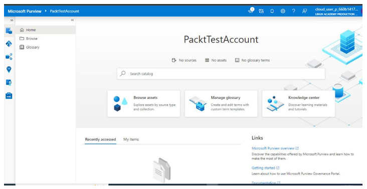This screenshot has width=367, height=189.
Task: Click the Manage glossary book icon
Action: pos(198,104)
